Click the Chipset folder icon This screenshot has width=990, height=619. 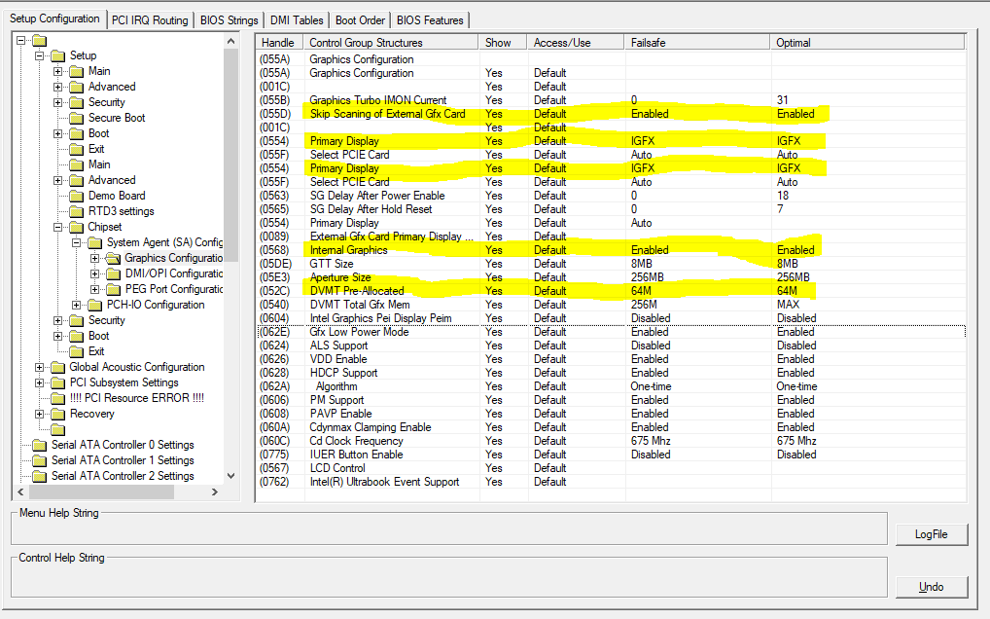[76, 227]
